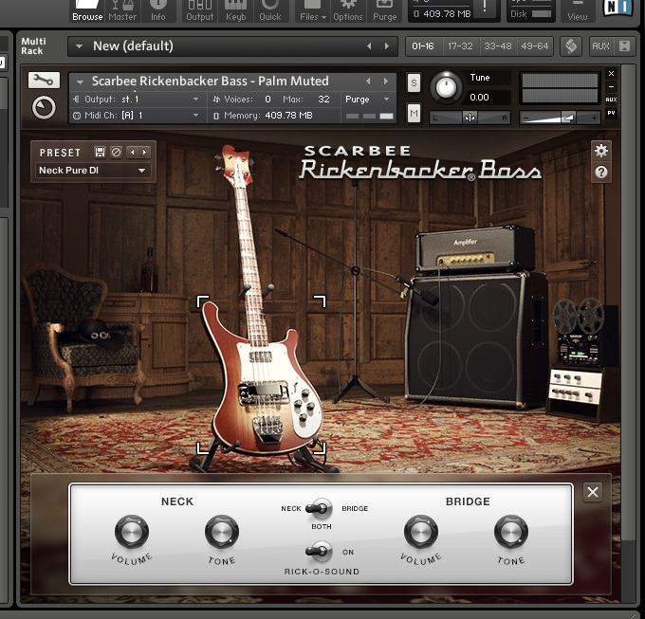The image size is (645, 619).
Task: Open settings with the gear icon
Action: (601, 151)
